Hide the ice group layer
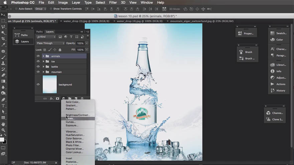The width and height of the screenshot is (294, 165). click(x=38, y=61)
